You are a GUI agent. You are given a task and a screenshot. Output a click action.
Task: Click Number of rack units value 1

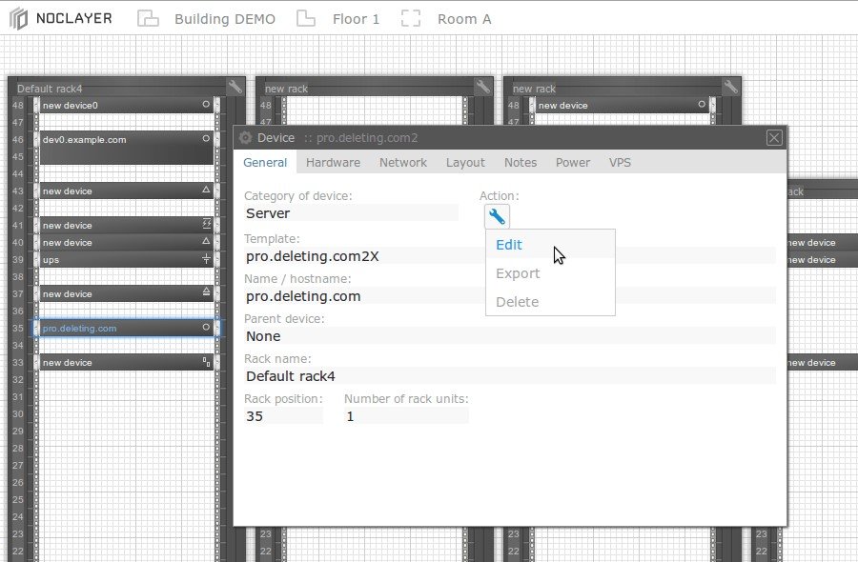tap(406, 415)
